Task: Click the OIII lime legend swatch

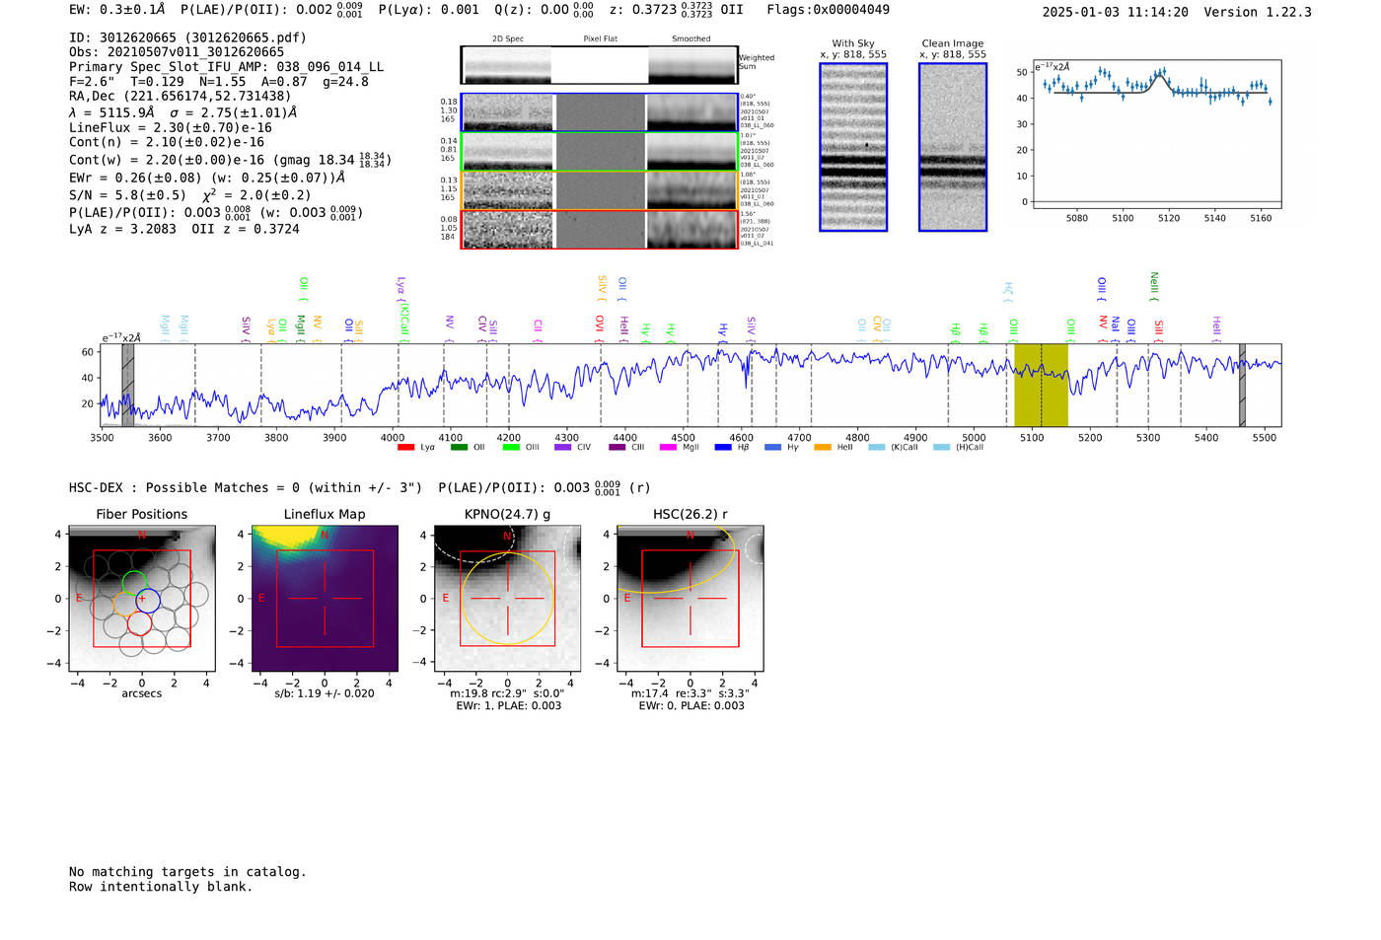Action: (511, 447)
